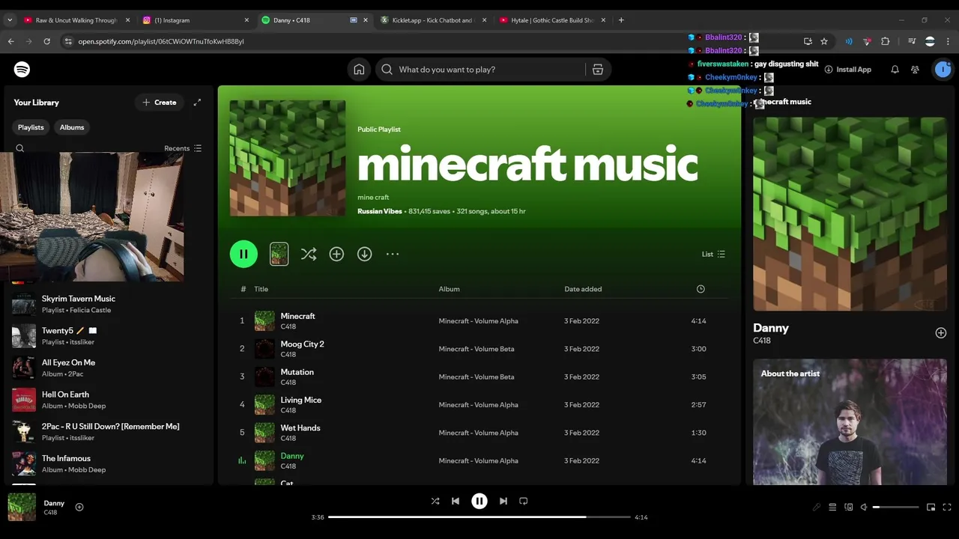Click the Create button in library
959x539 pixels.
160,103
